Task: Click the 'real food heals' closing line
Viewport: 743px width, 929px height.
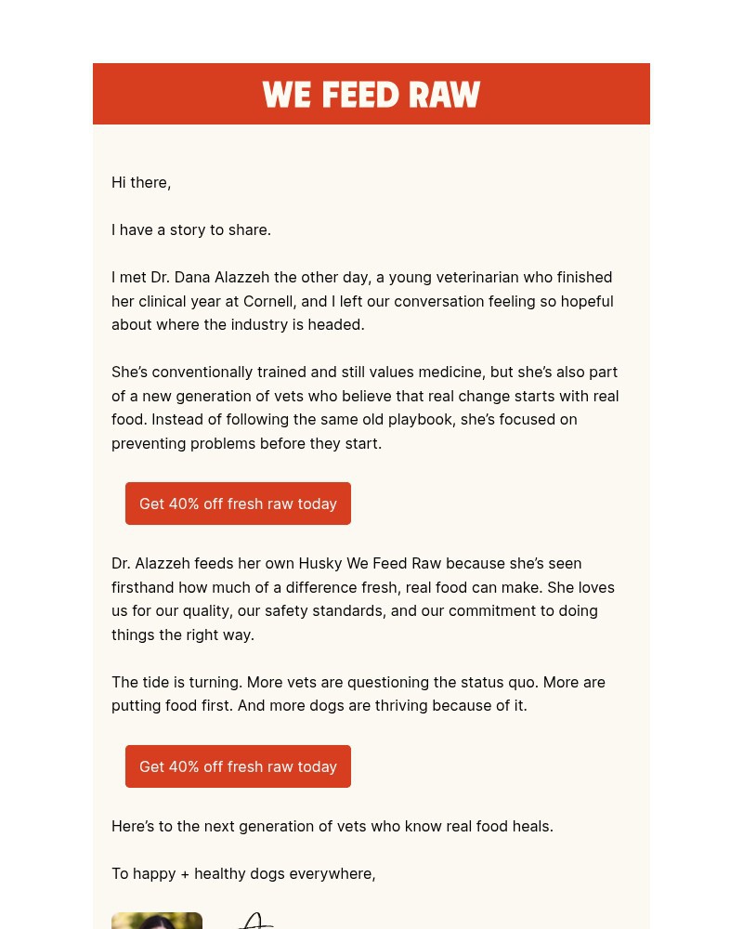Action: (x=332, y=826)
